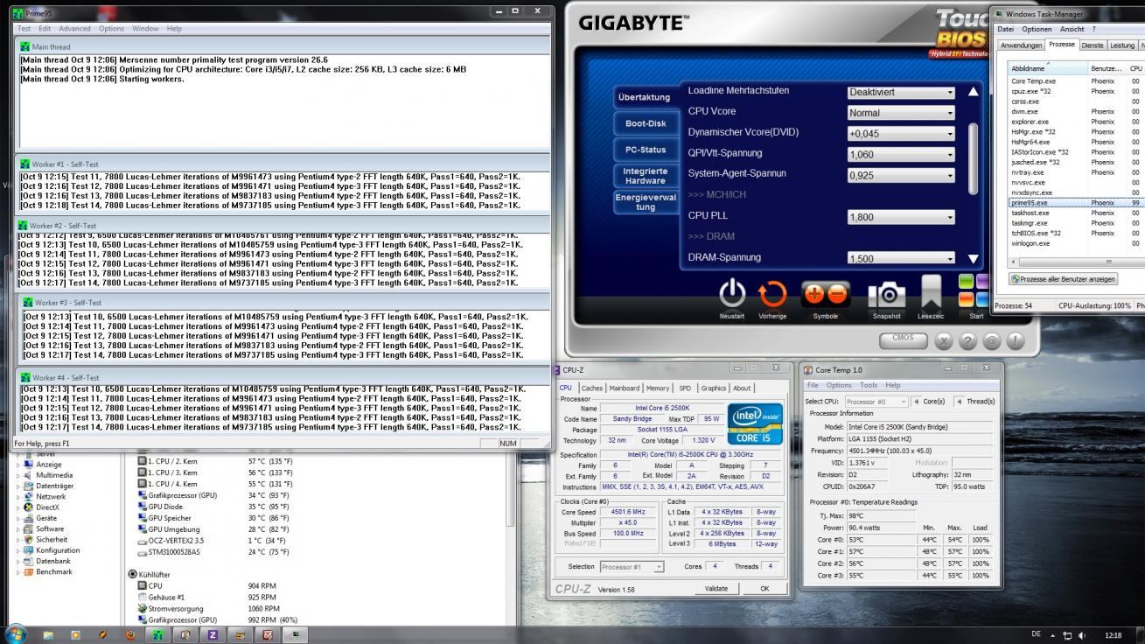Open the Tools menu in Core Temp
Image resolution: width=1145 pixels, height=644 pixels.
(869, 385)
